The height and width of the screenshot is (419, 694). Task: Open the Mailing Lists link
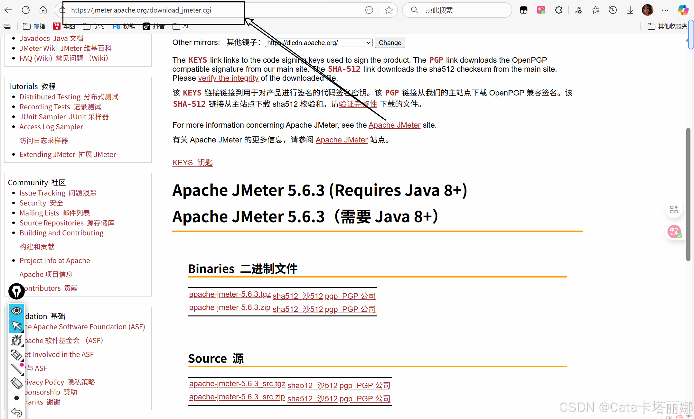[55, 213]
